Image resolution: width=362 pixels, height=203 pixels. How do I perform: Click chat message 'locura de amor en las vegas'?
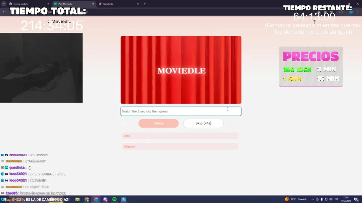(x=43, y=193)
